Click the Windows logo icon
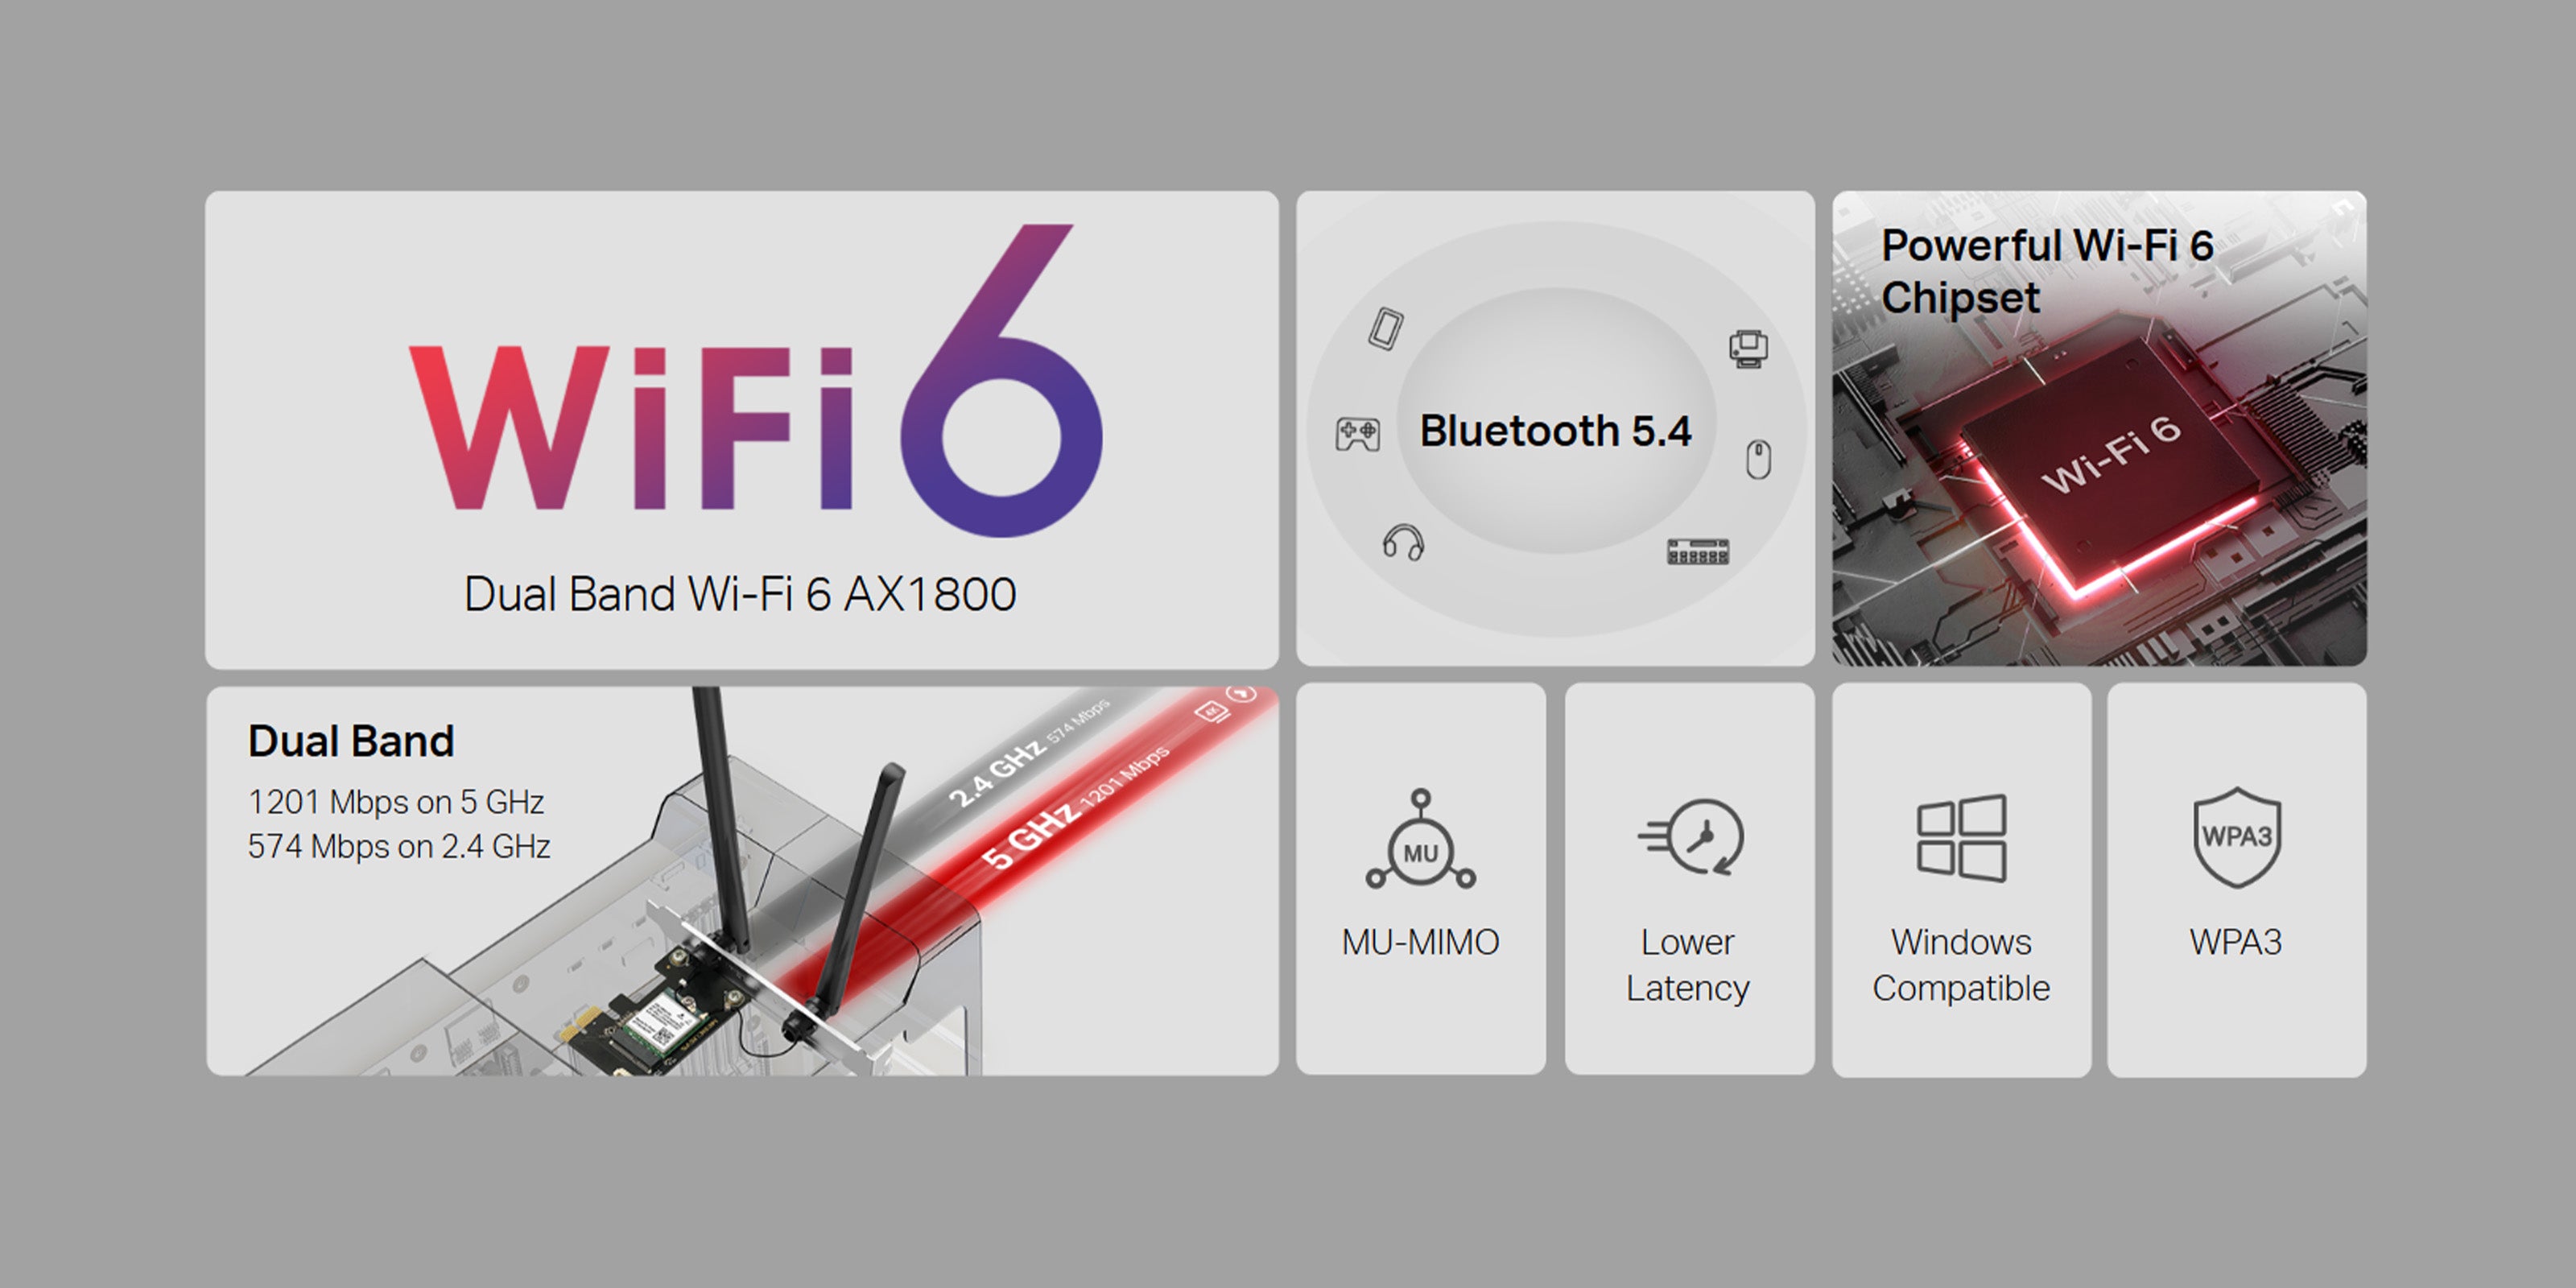The image size is (2576, 1288). 1961,838
